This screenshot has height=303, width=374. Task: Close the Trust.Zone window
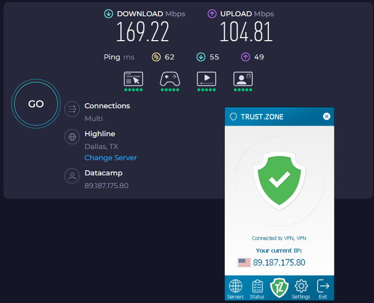coord(326,116)
